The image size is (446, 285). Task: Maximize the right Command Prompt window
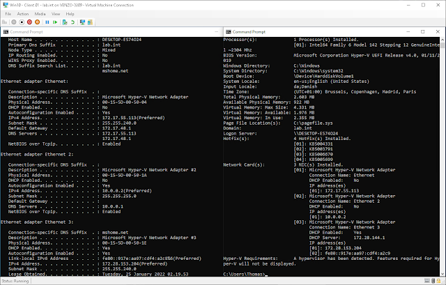pyautogui.click(x=423, y=32)
